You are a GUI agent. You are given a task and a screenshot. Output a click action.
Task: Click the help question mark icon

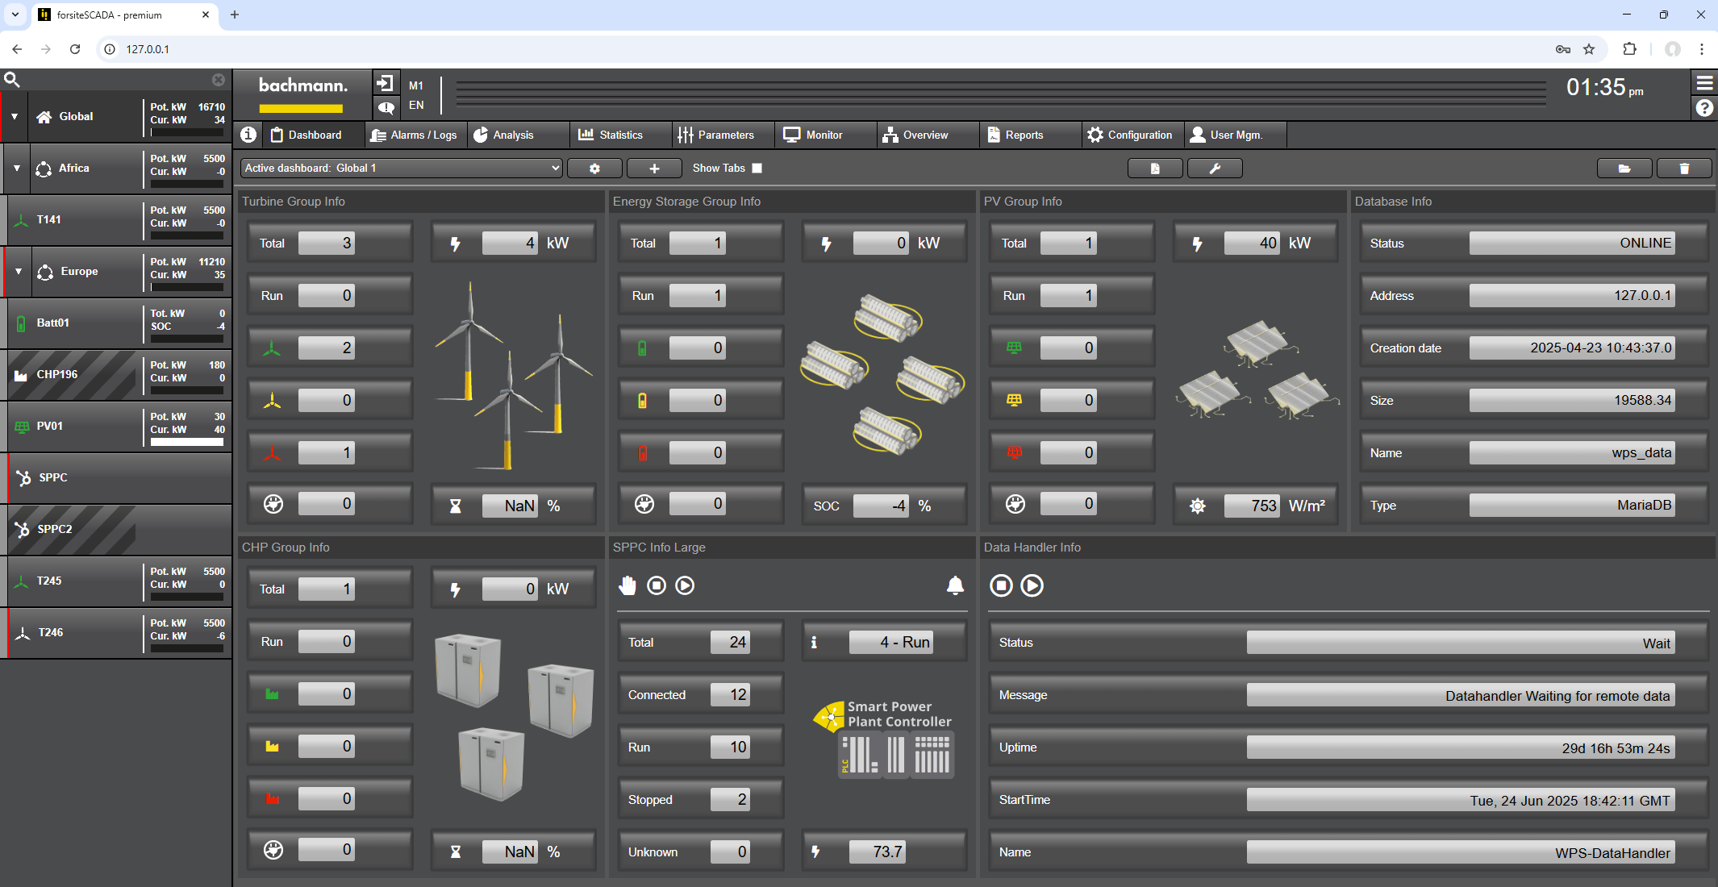(x=1704, y=108)
